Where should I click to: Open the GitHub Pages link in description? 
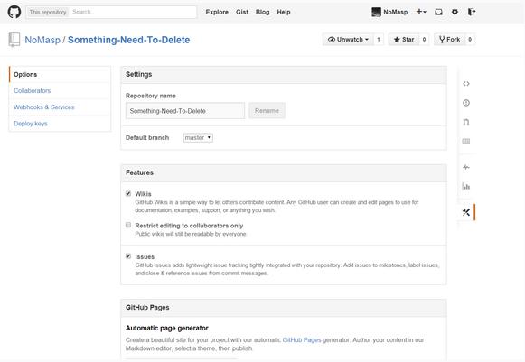[302, 340]
